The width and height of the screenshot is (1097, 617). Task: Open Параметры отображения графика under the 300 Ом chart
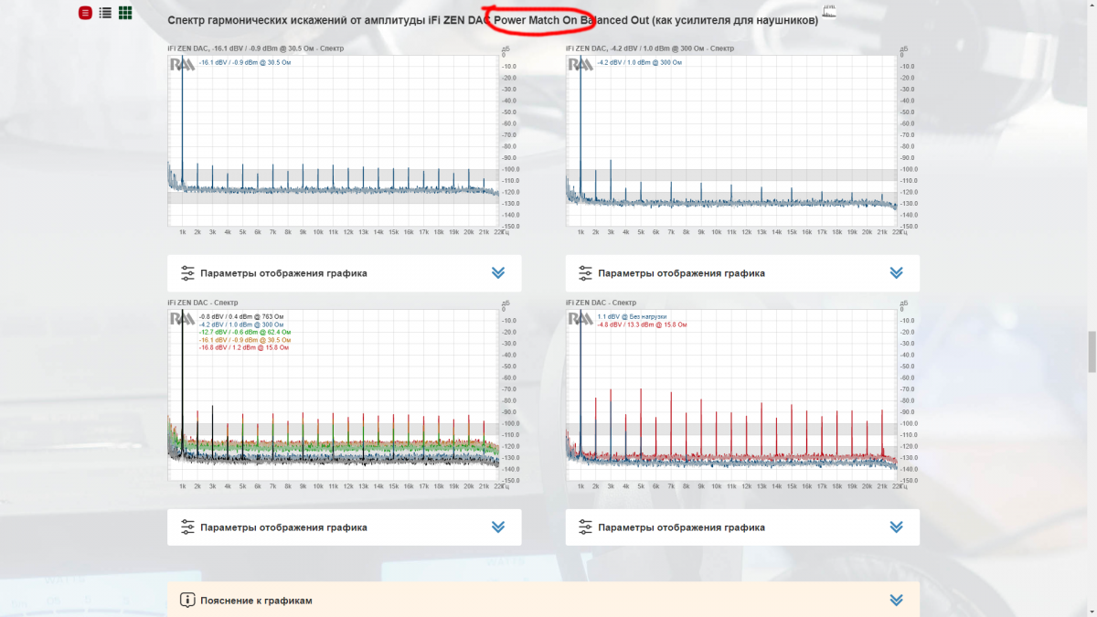coord(742,273)
